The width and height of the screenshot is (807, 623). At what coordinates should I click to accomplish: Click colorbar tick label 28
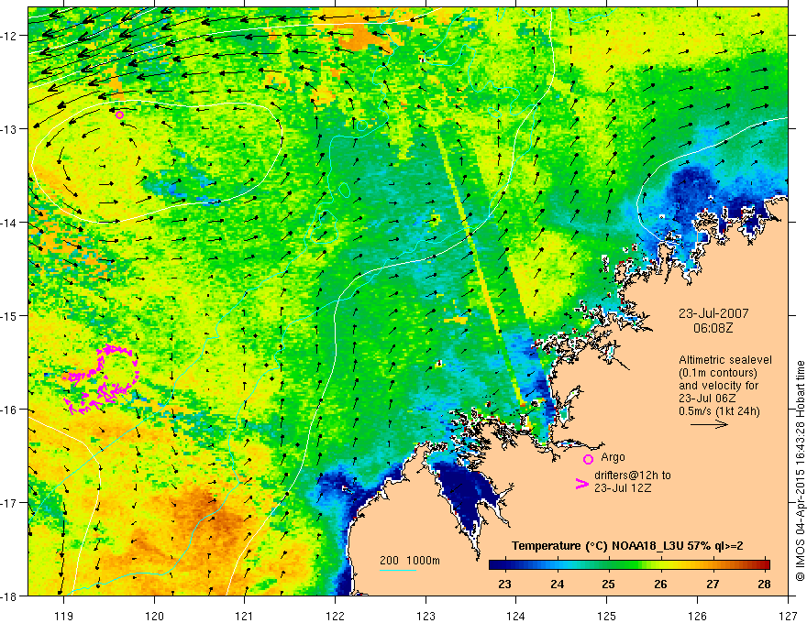[x=764, y=584]
